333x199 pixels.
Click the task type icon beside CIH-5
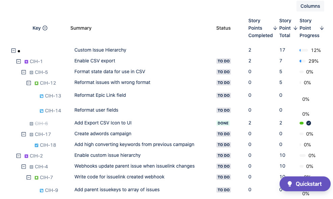pos(32,72)
